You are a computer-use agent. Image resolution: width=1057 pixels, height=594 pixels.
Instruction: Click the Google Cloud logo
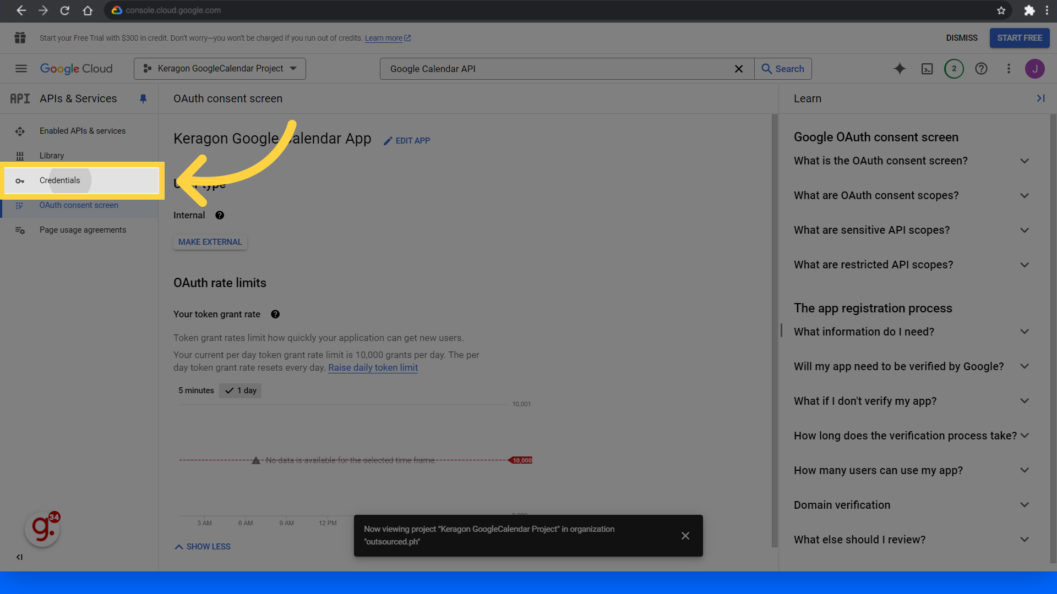pos(77,69)
